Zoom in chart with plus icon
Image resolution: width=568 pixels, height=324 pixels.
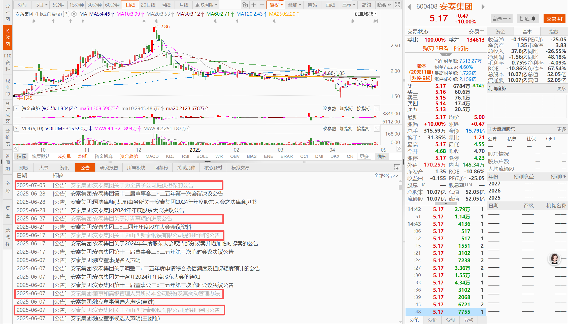(254, 5)
